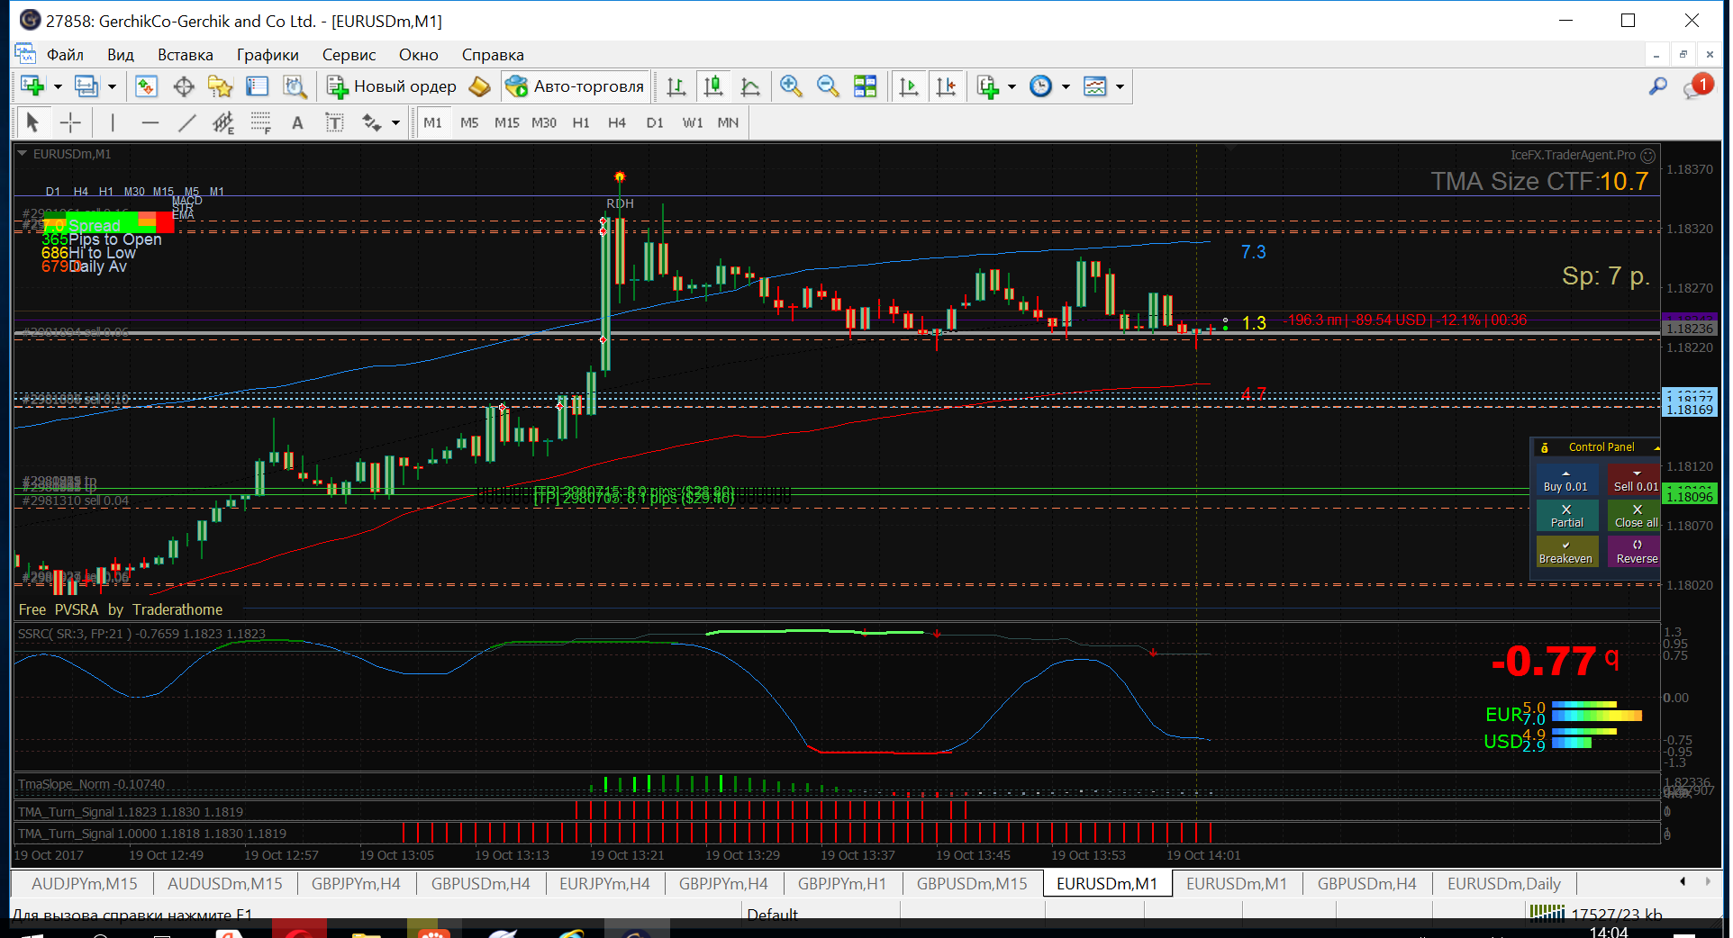Image resolution: width=1733 pixels, height=938 pixels.
Task: Select the text label tool
Action: point(334,122)
